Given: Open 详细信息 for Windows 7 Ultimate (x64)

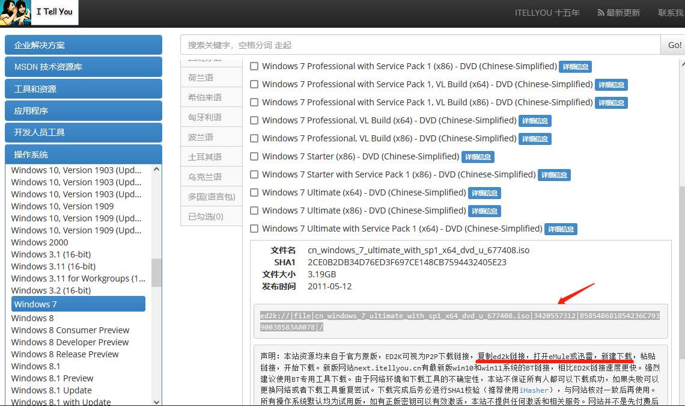Looking at the screenshot, I should pos(484,193).
